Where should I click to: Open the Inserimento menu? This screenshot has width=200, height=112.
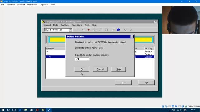coord(32,5)
